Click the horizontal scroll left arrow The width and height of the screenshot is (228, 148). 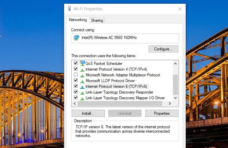click(75, 104)
